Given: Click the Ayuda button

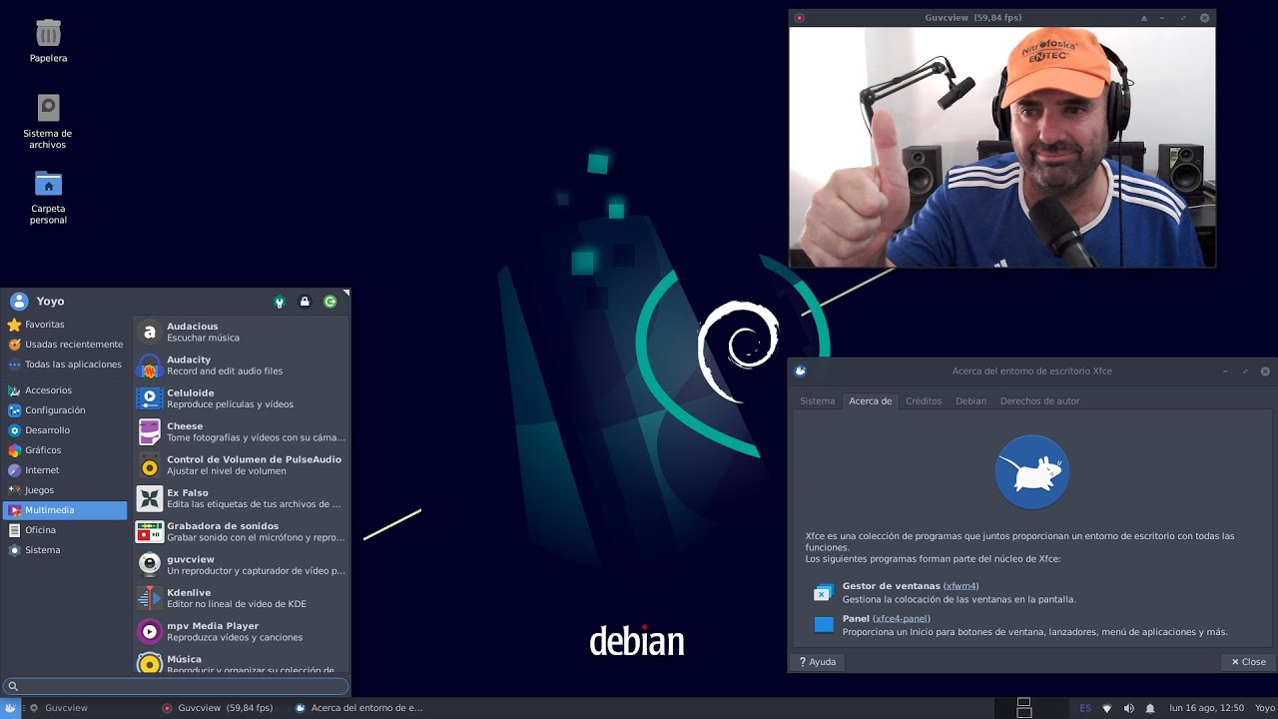Looking at the screenshot, I should [x=817, y=662].
